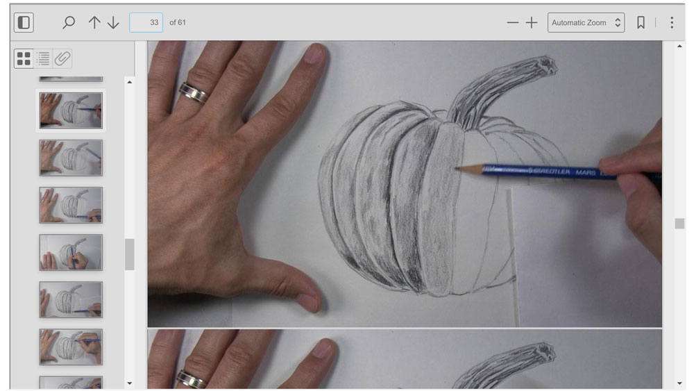The height and width of the screenshot is (391, 694).
Task: Open the tools menu with three dots
Action: point(671,23)
